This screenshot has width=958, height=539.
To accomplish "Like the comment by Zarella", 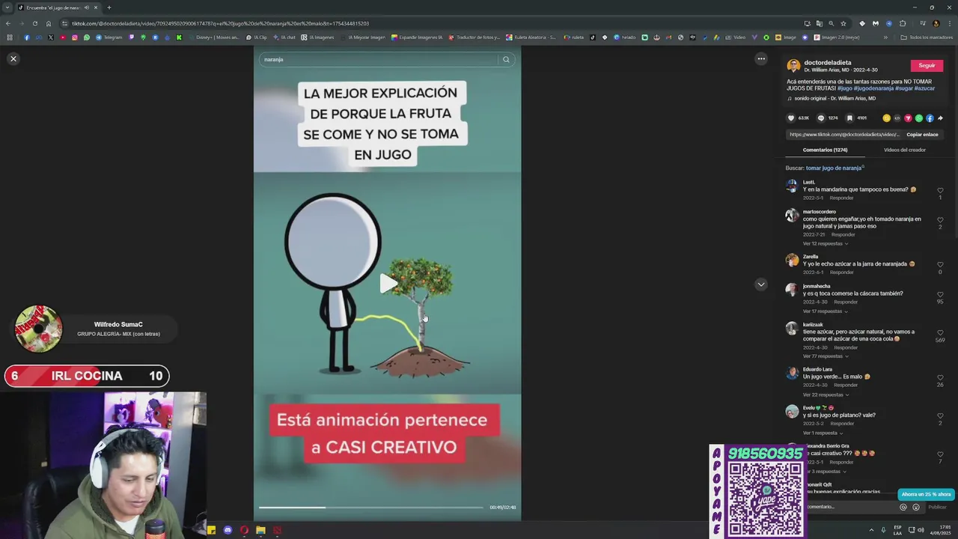I will pyautogui.click(x=940, y=264).
